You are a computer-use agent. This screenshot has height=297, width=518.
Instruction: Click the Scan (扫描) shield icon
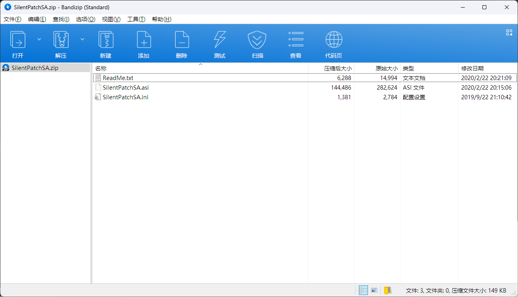click(x=258, y=40)
